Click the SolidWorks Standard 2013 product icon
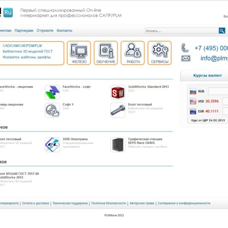The height and width of the screenshot is (228, 228). tap(118, 93)
